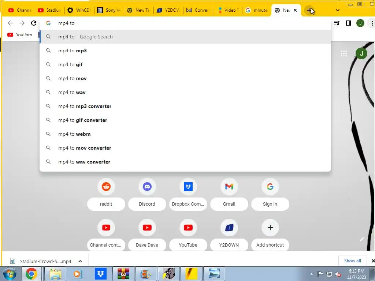Select 'mp4 to - Google Search' suggestion
The height and width of the screenshot is (281, 375).
click(185, 37)
